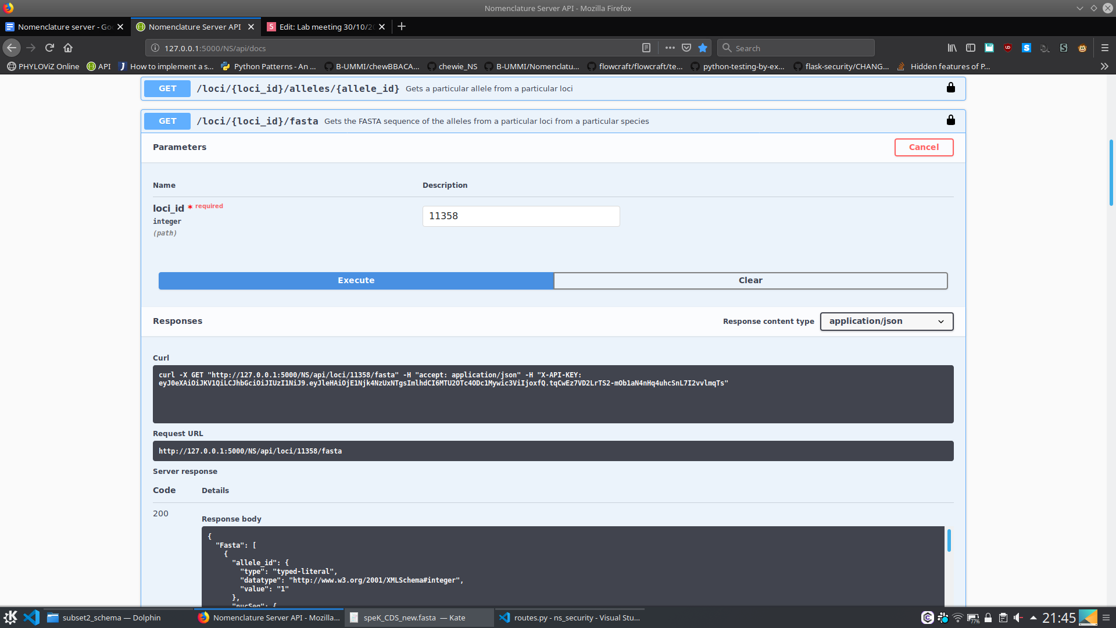This screenshot has width=1116, height=628.
Task: Save to Pocket icon in address bar
Action: tap(686, 48)
